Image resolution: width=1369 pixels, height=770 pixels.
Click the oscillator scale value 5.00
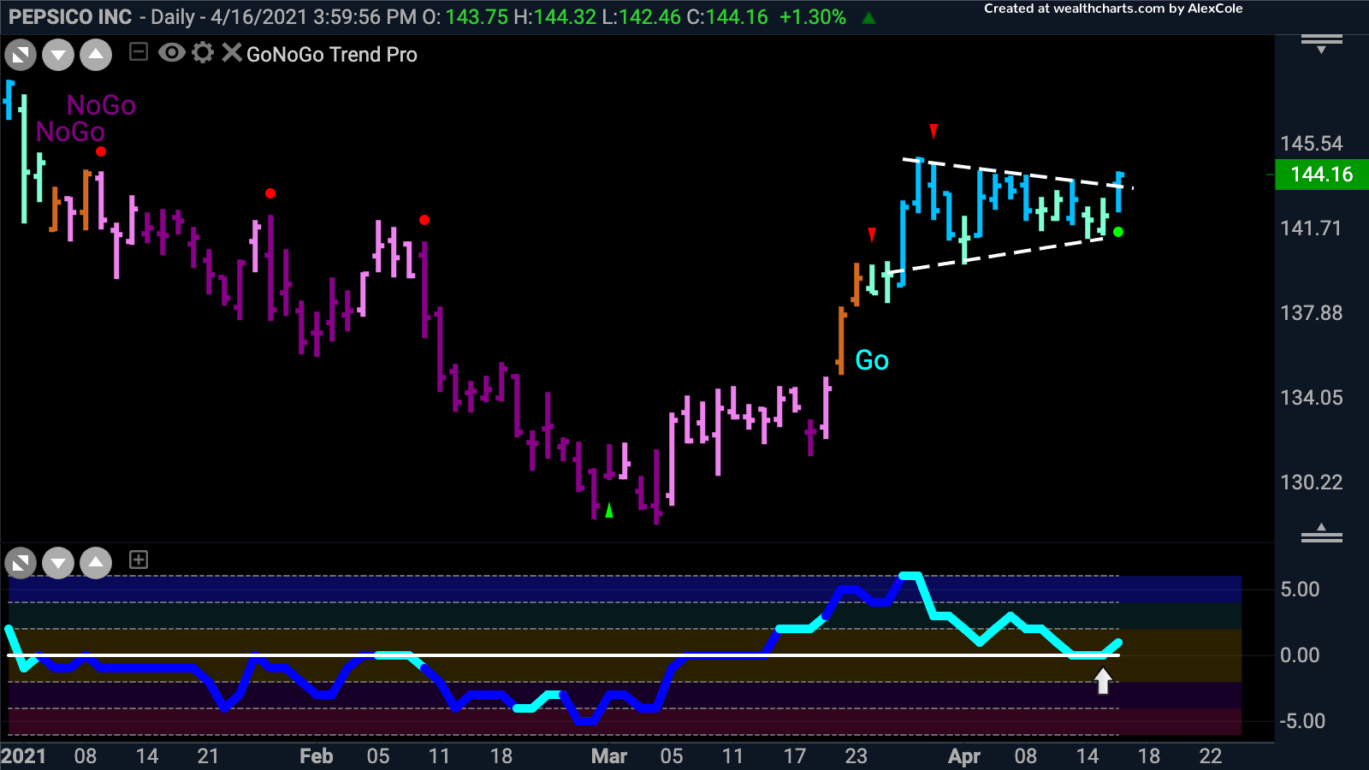(1300, 589)
